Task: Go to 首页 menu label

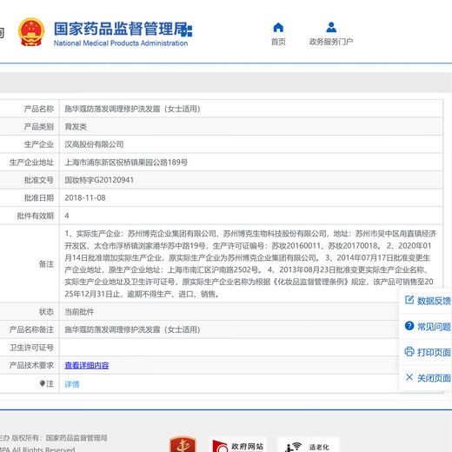Action: click(x=278, y=42)
